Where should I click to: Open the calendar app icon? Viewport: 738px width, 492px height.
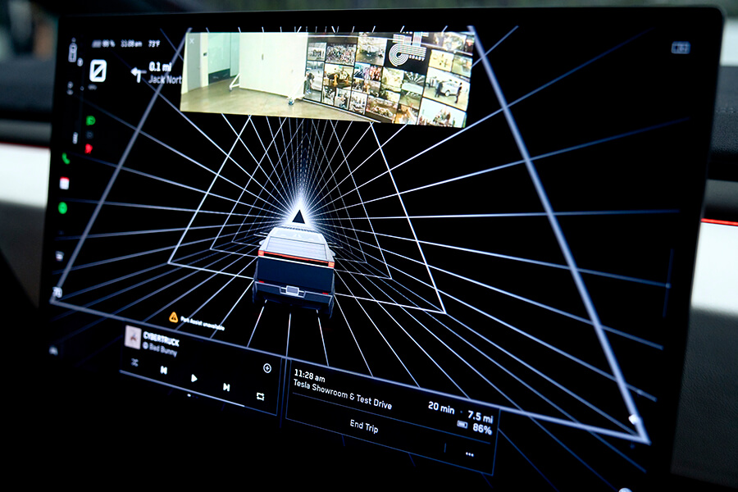pyautogui.click(x=65, y=183)
